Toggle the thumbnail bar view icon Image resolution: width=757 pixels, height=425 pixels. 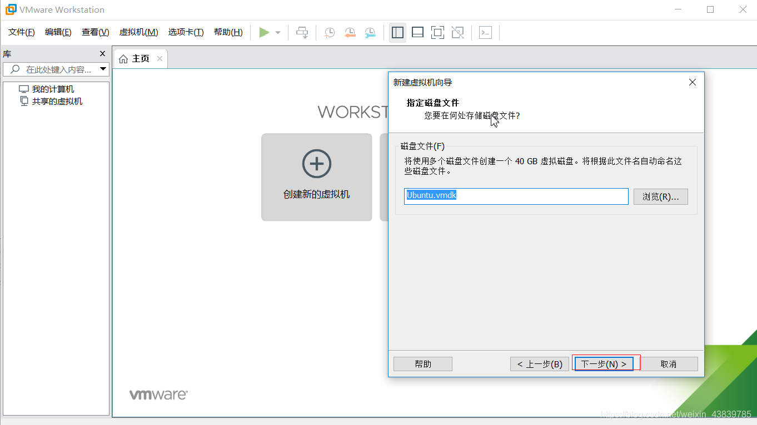pos(417,33)
